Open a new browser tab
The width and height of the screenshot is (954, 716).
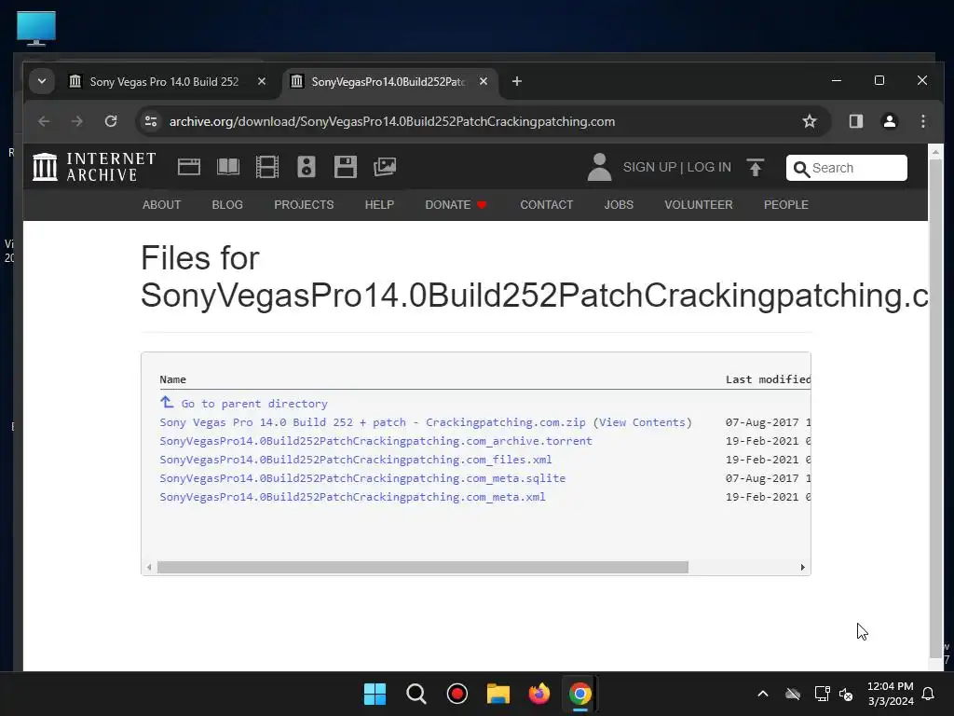[x=516, y=81]
